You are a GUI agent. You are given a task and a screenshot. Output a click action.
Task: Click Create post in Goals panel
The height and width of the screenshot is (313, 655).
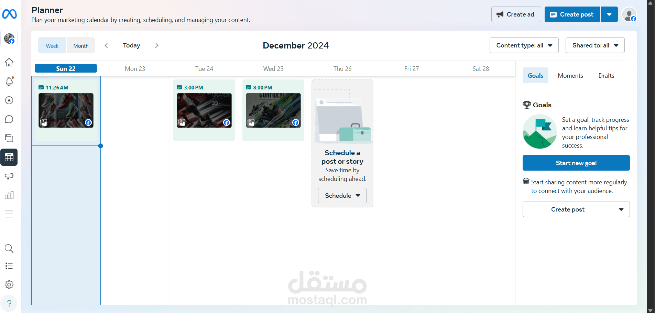pyautogui.click(x=568, y=209)
